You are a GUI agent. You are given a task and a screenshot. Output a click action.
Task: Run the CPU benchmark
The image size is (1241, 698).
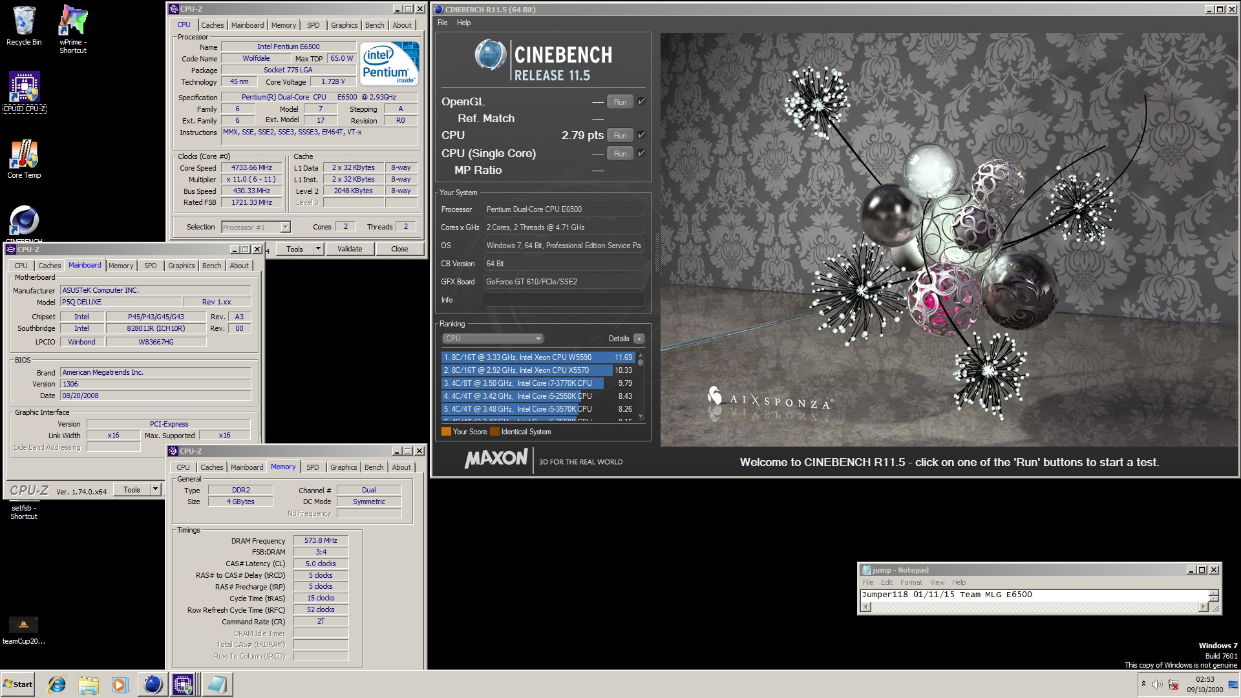(620, 135)
